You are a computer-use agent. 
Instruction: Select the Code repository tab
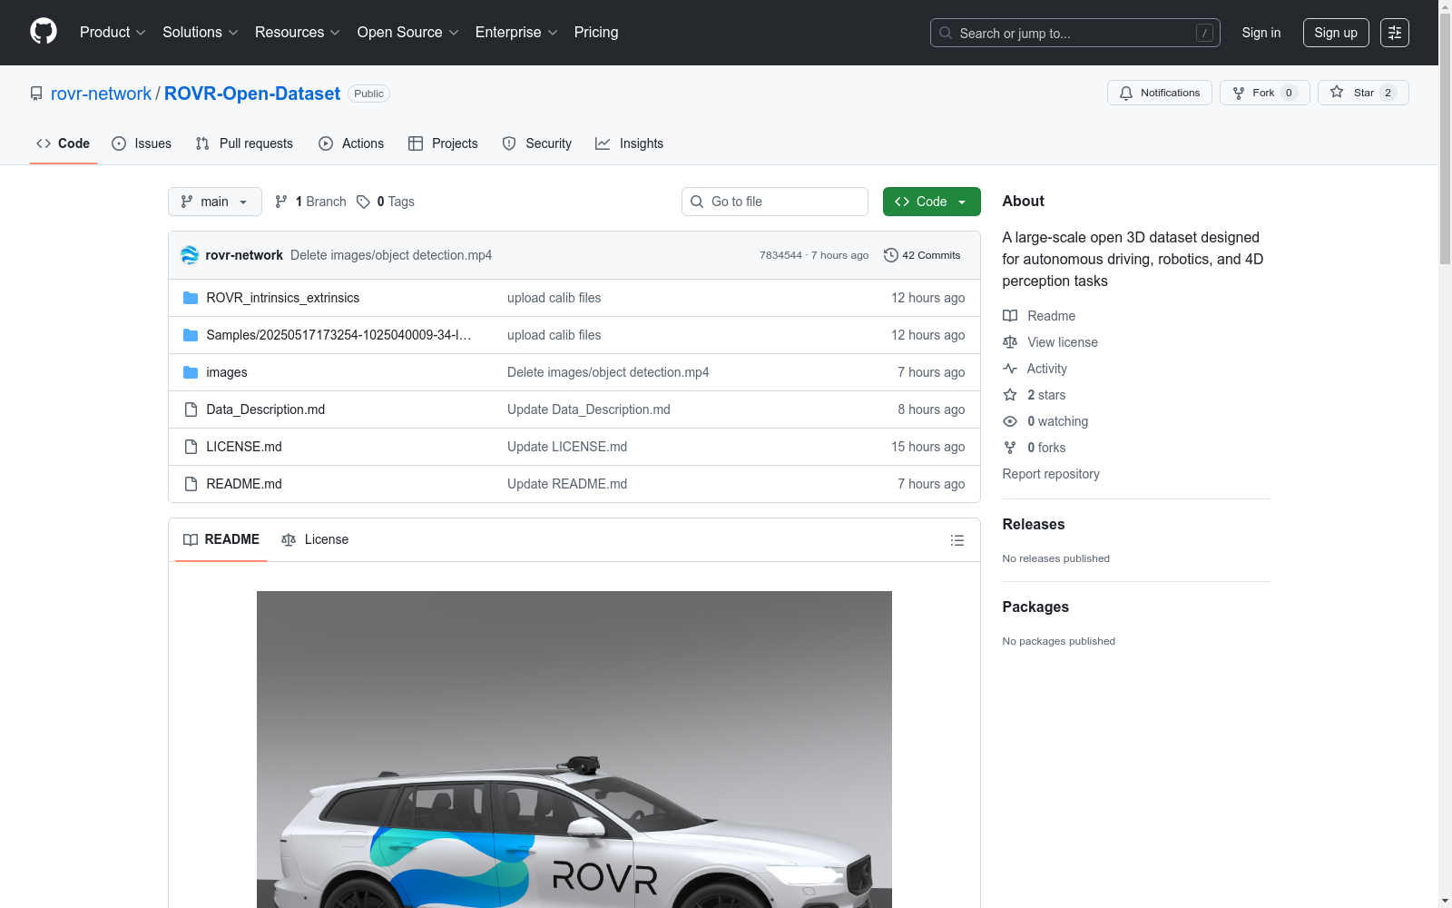(x=64, y=143)
